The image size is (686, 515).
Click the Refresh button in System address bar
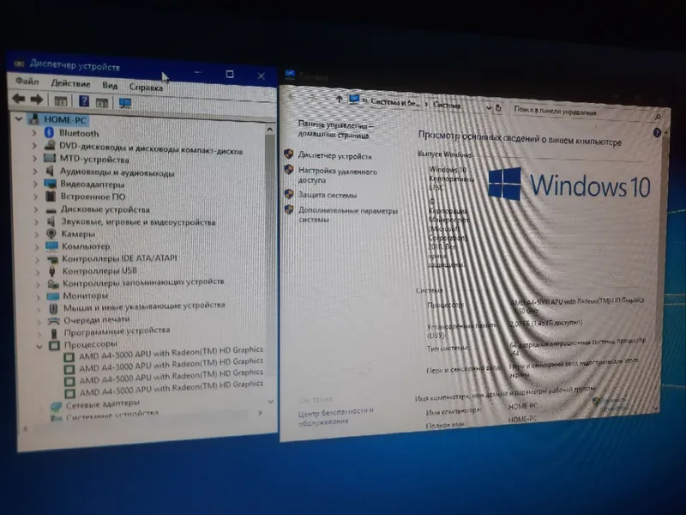point(498,108)
